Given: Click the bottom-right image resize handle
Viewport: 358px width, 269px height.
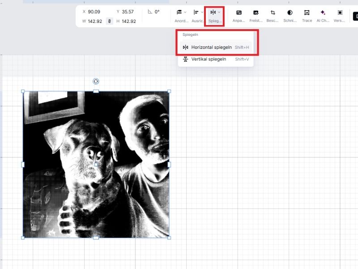Looking at the screenshot, I should click(x=169, y=238).
